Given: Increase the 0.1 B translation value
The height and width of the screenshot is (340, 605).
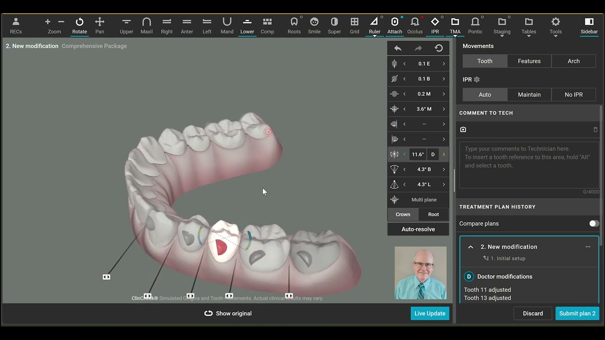Looking at the screenshot, I should coord(443,79).
